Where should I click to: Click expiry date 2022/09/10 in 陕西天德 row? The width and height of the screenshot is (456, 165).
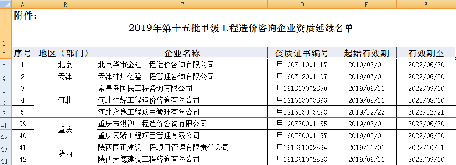point(426,159)
